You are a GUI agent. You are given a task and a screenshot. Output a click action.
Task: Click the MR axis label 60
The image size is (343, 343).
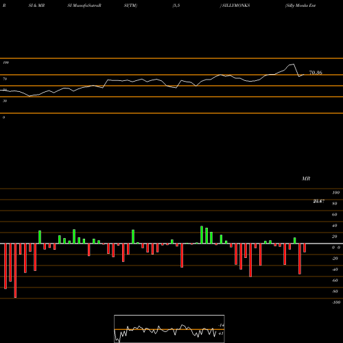(335, 215)
